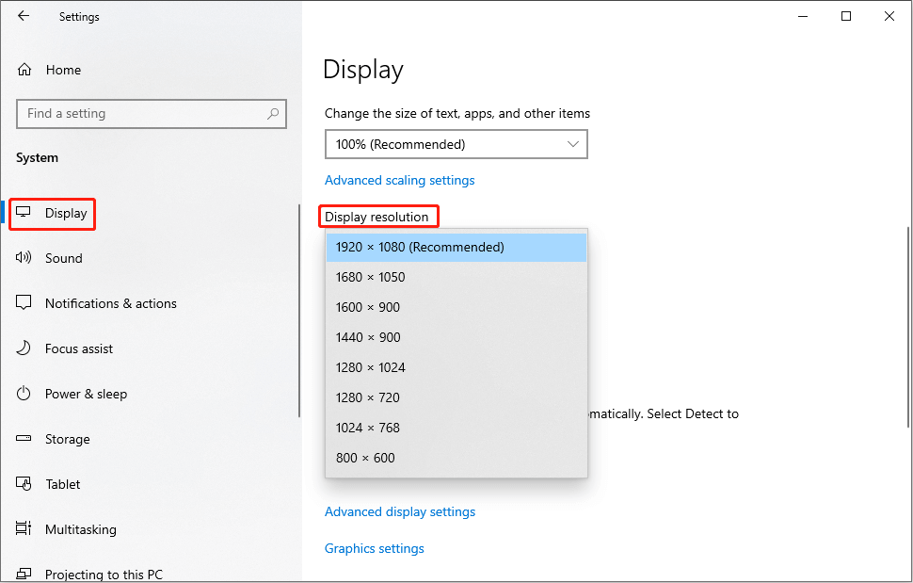Image resolution: width=913 pixels, height=583 pixels.
Task: Click the back arrow icon
Action: 24,16
